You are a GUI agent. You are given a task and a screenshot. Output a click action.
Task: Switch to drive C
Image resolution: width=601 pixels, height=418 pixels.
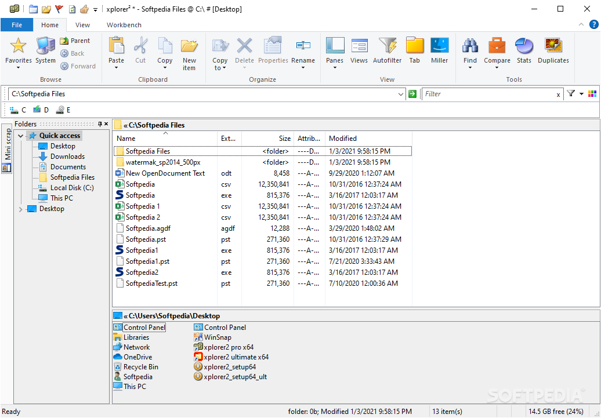coord(17,110)
